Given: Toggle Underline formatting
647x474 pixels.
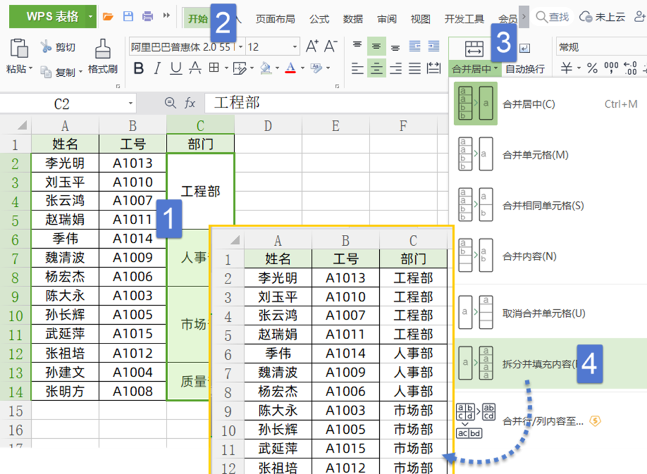Looking at the screenshot, I should click(176, 68).
